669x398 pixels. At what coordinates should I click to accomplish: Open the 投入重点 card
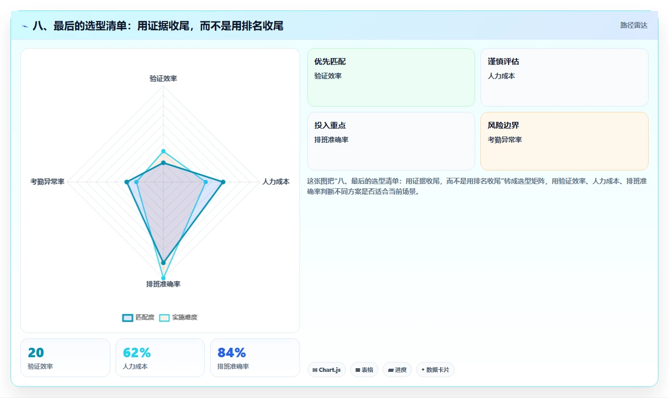click(391, 141)
